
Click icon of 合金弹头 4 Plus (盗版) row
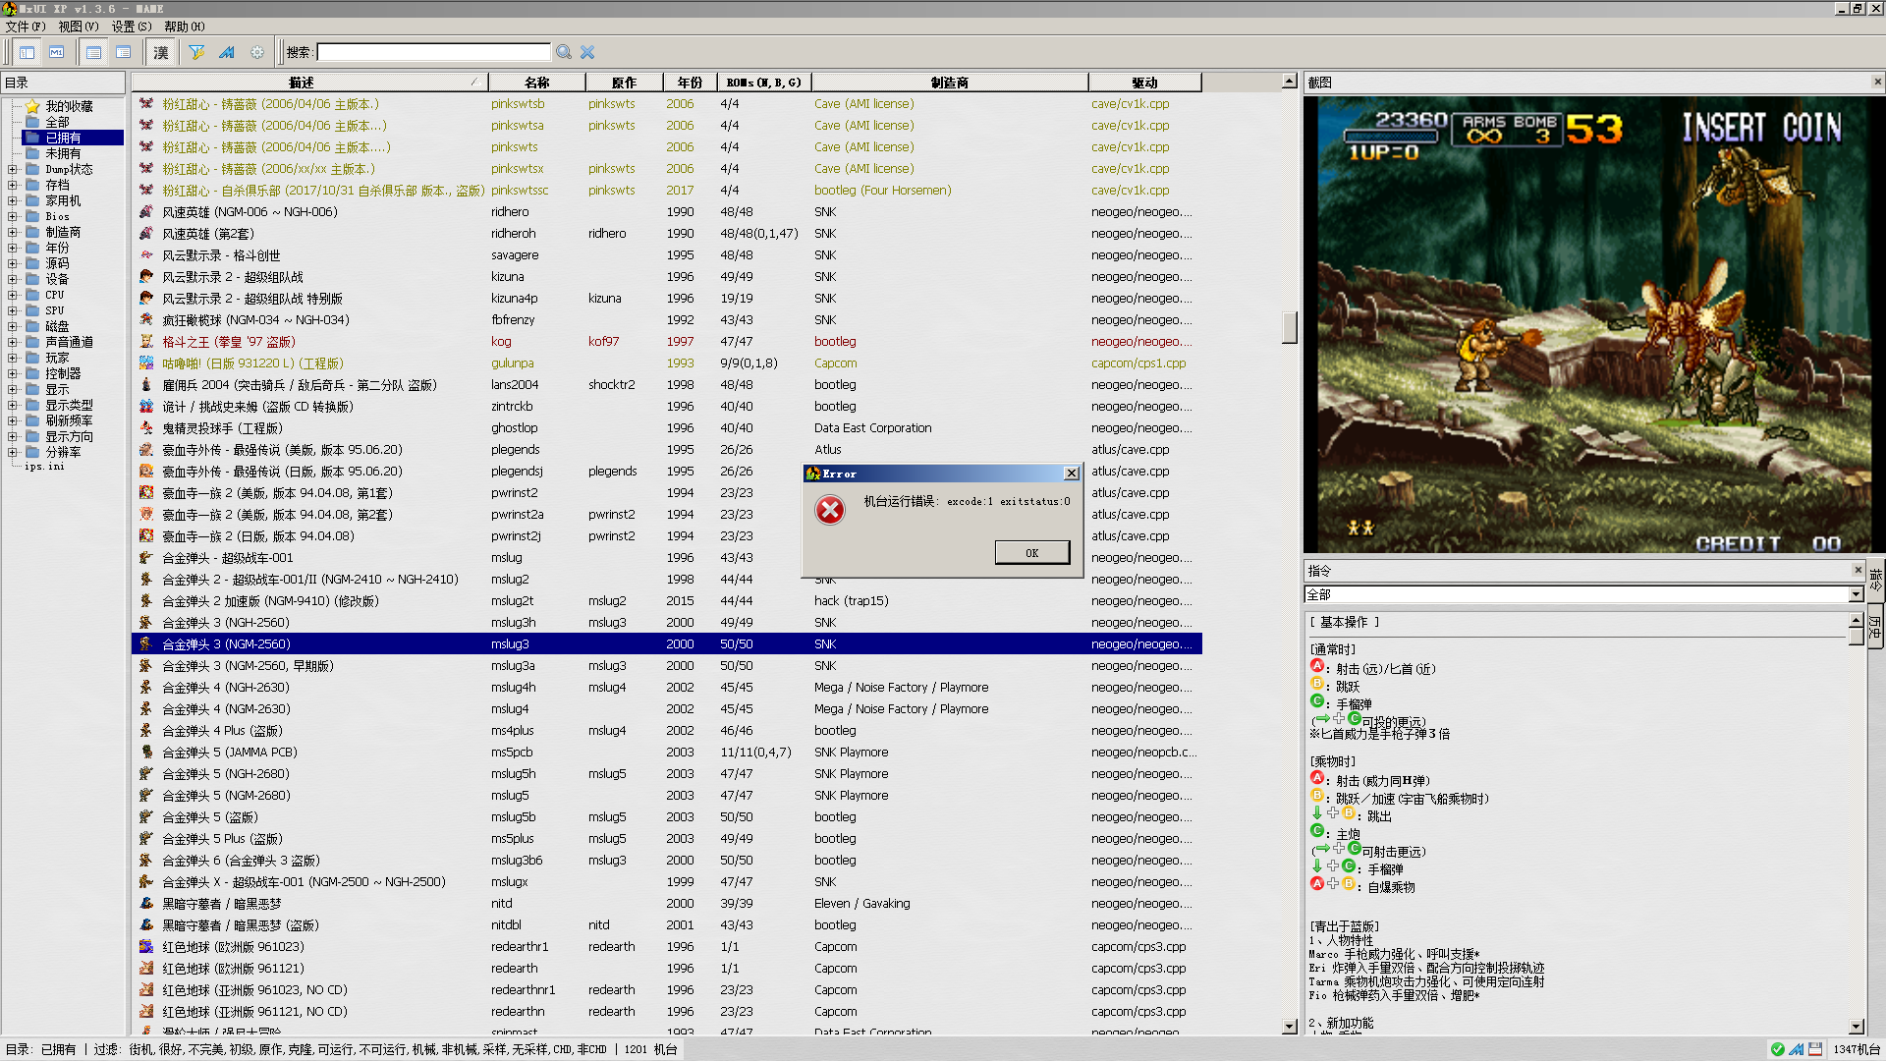[x=146, y=731]
